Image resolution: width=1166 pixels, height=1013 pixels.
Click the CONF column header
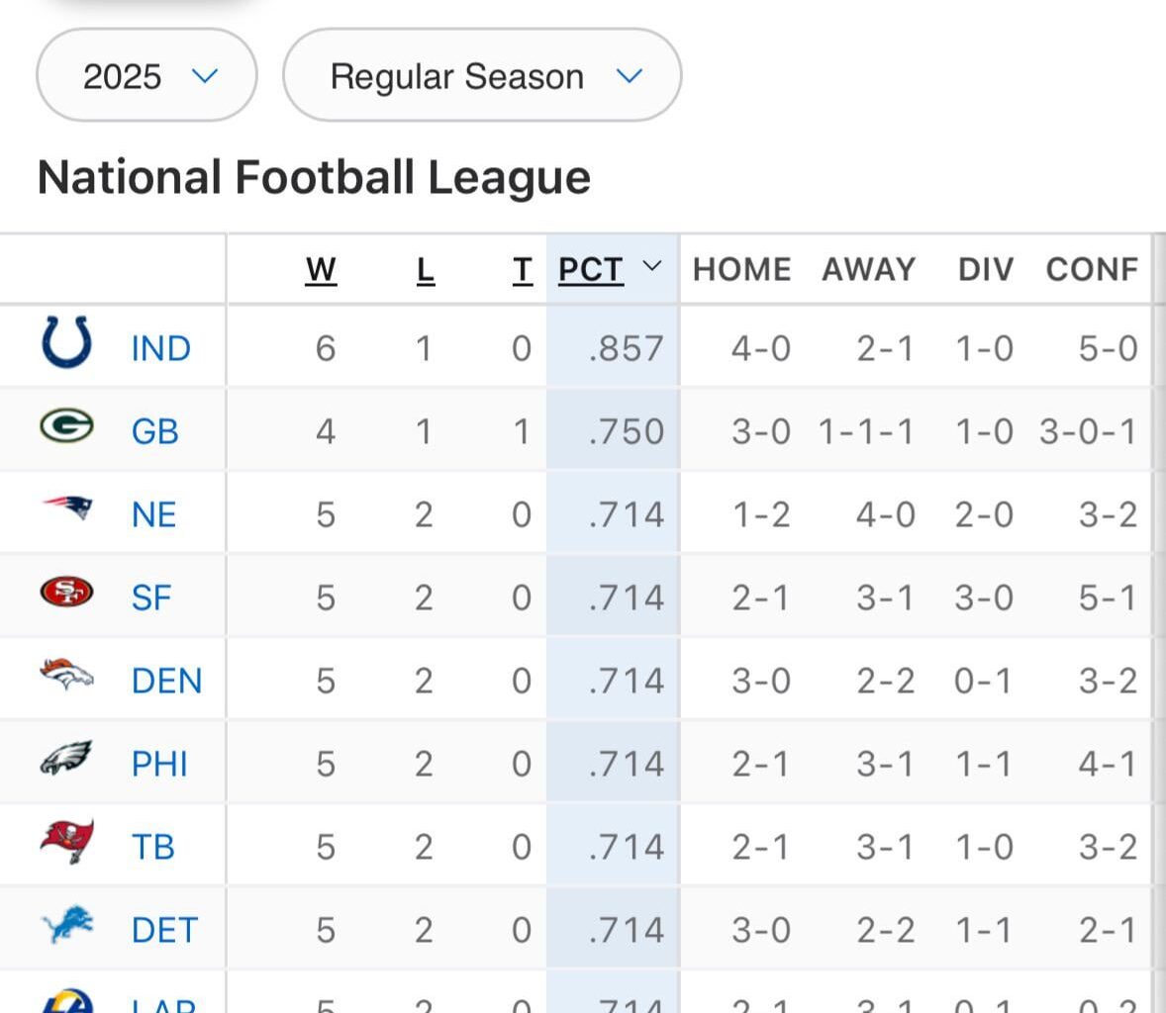point(1092,268)
